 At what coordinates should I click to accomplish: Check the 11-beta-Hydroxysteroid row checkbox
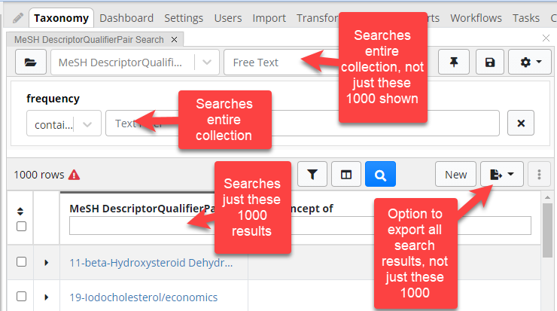click(21, 262)
